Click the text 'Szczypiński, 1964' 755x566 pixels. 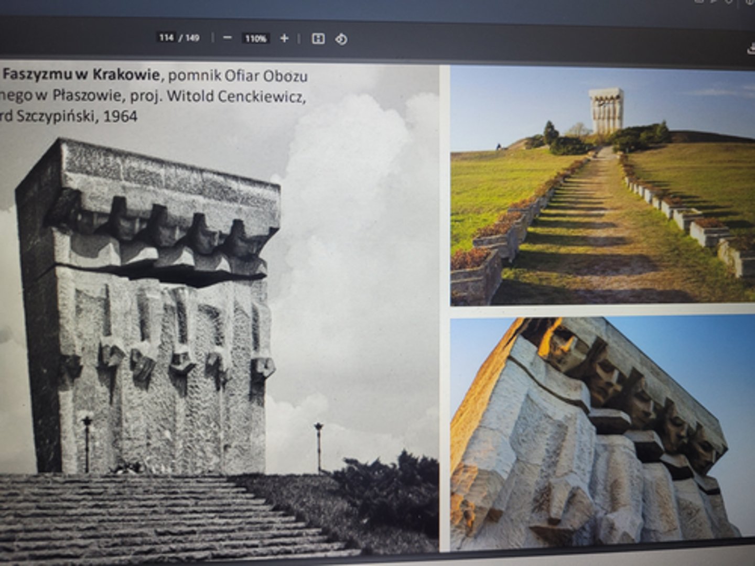click(77, 116)
